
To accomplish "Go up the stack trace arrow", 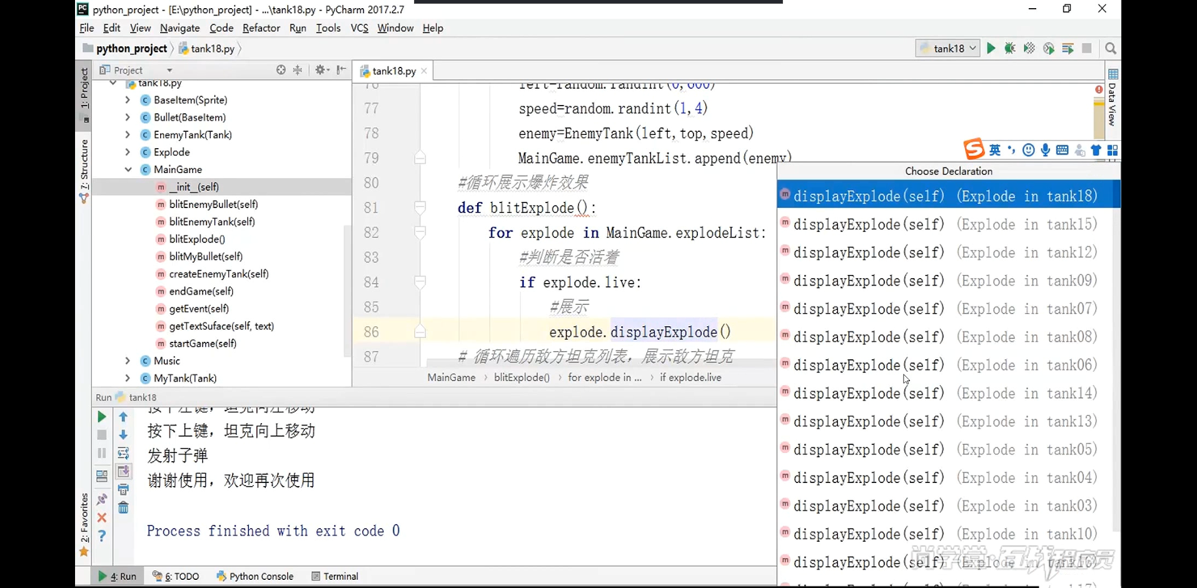I will (123, 417).
